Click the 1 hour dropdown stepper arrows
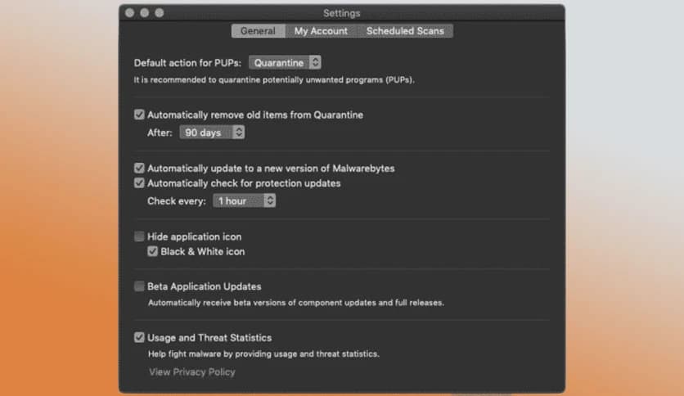 [x=269, y=200]
